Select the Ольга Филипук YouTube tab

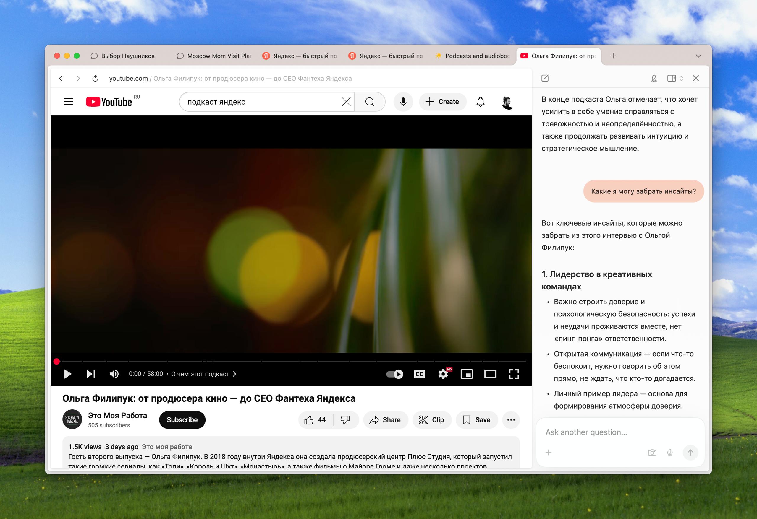[x=558, y=56]
